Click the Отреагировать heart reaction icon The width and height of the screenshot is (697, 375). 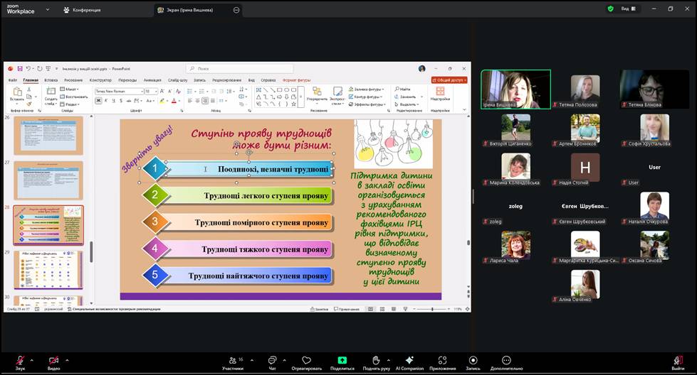pyautogui.click(x=306, y=360)
